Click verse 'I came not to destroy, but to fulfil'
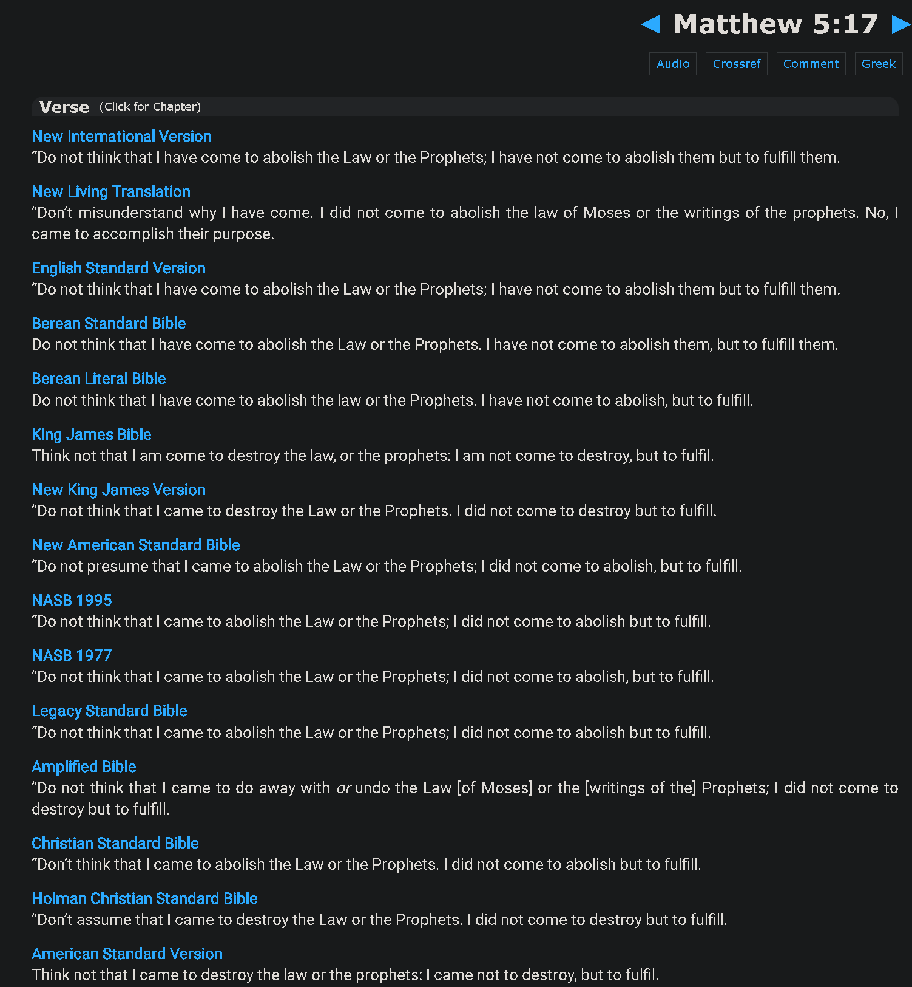Viewport: 912px width, 987px height. tap(345, 975)
